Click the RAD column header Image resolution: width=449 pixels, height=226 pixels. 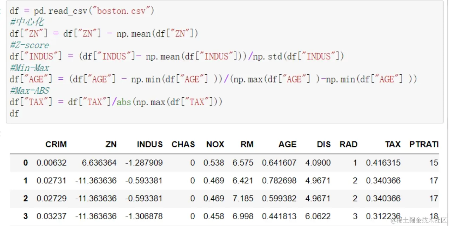(x=348, y=144)
